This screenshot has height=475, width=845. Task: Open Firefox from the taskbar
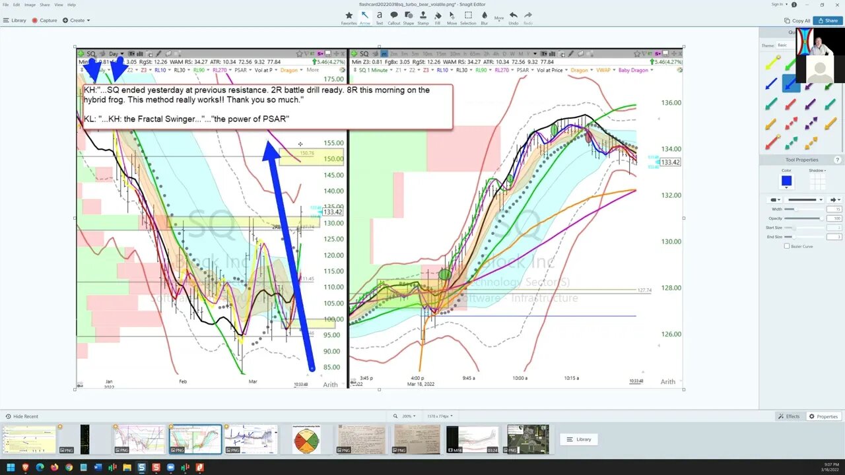click(54, 467)
